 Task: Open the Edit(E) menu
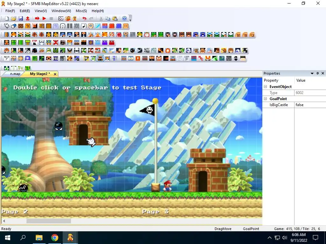(25, 11)
